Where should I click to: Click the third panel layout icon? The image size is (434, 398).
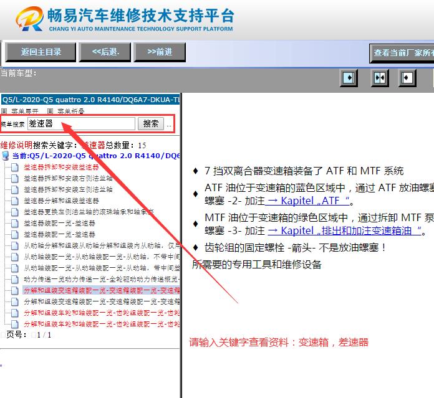pyautogui.click(x=408, y=78)
